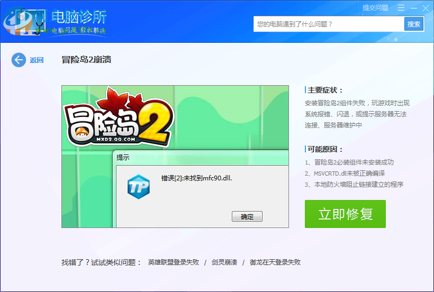
Task: Click the back arrow circle icon
Action: pos(19,60)
